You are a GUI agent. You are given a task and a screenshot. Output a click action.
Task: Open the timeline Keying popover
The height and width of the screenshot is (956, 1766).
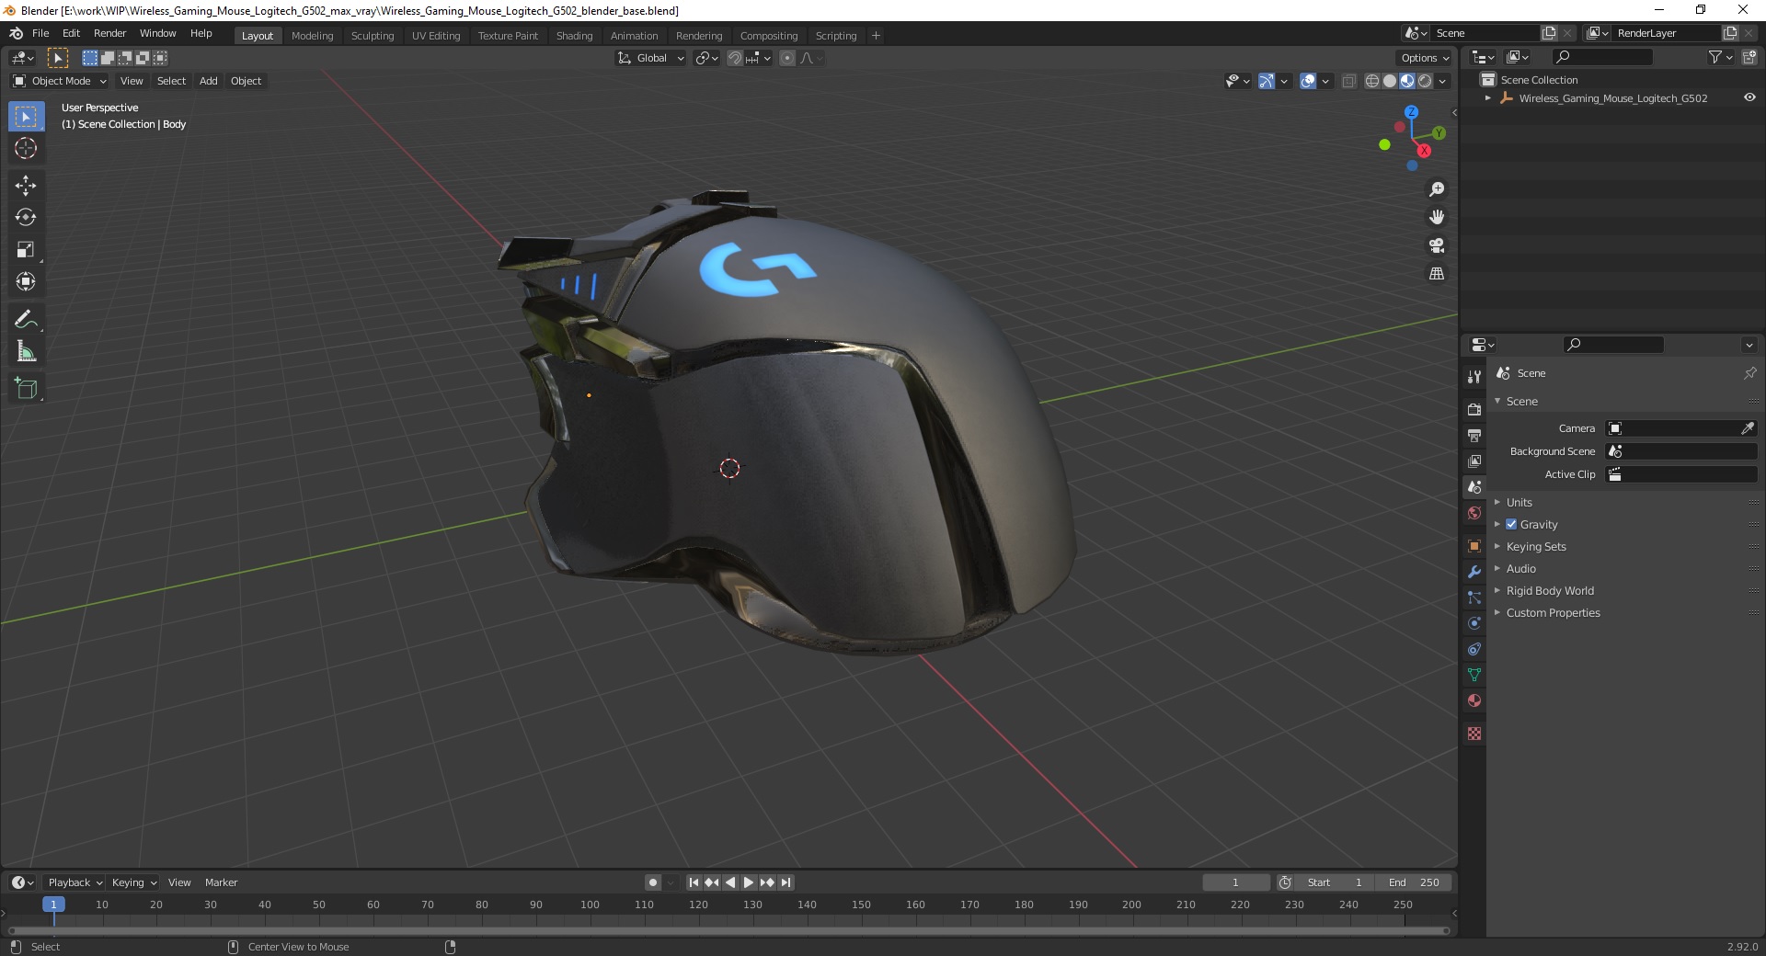pos(134,882)
